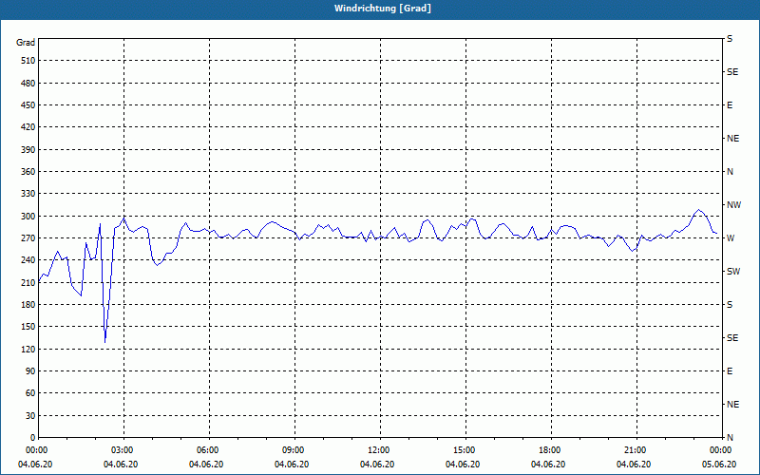The image size is (760, 475).
Task: Click the 21:00 time label
Action: (x=636, y=450)
